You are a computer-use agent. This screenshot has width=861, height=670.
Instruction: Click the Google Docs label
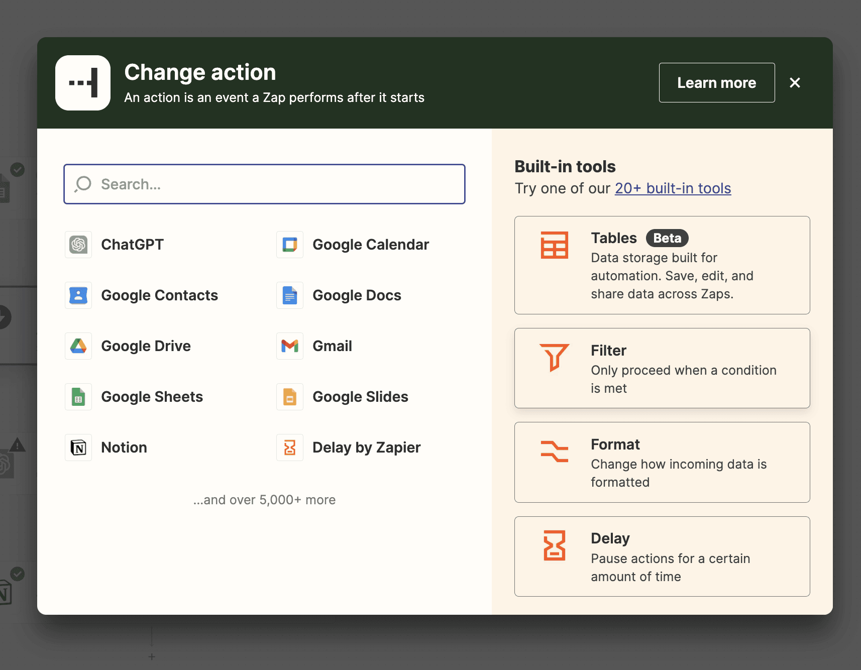(x=357, y=295)
